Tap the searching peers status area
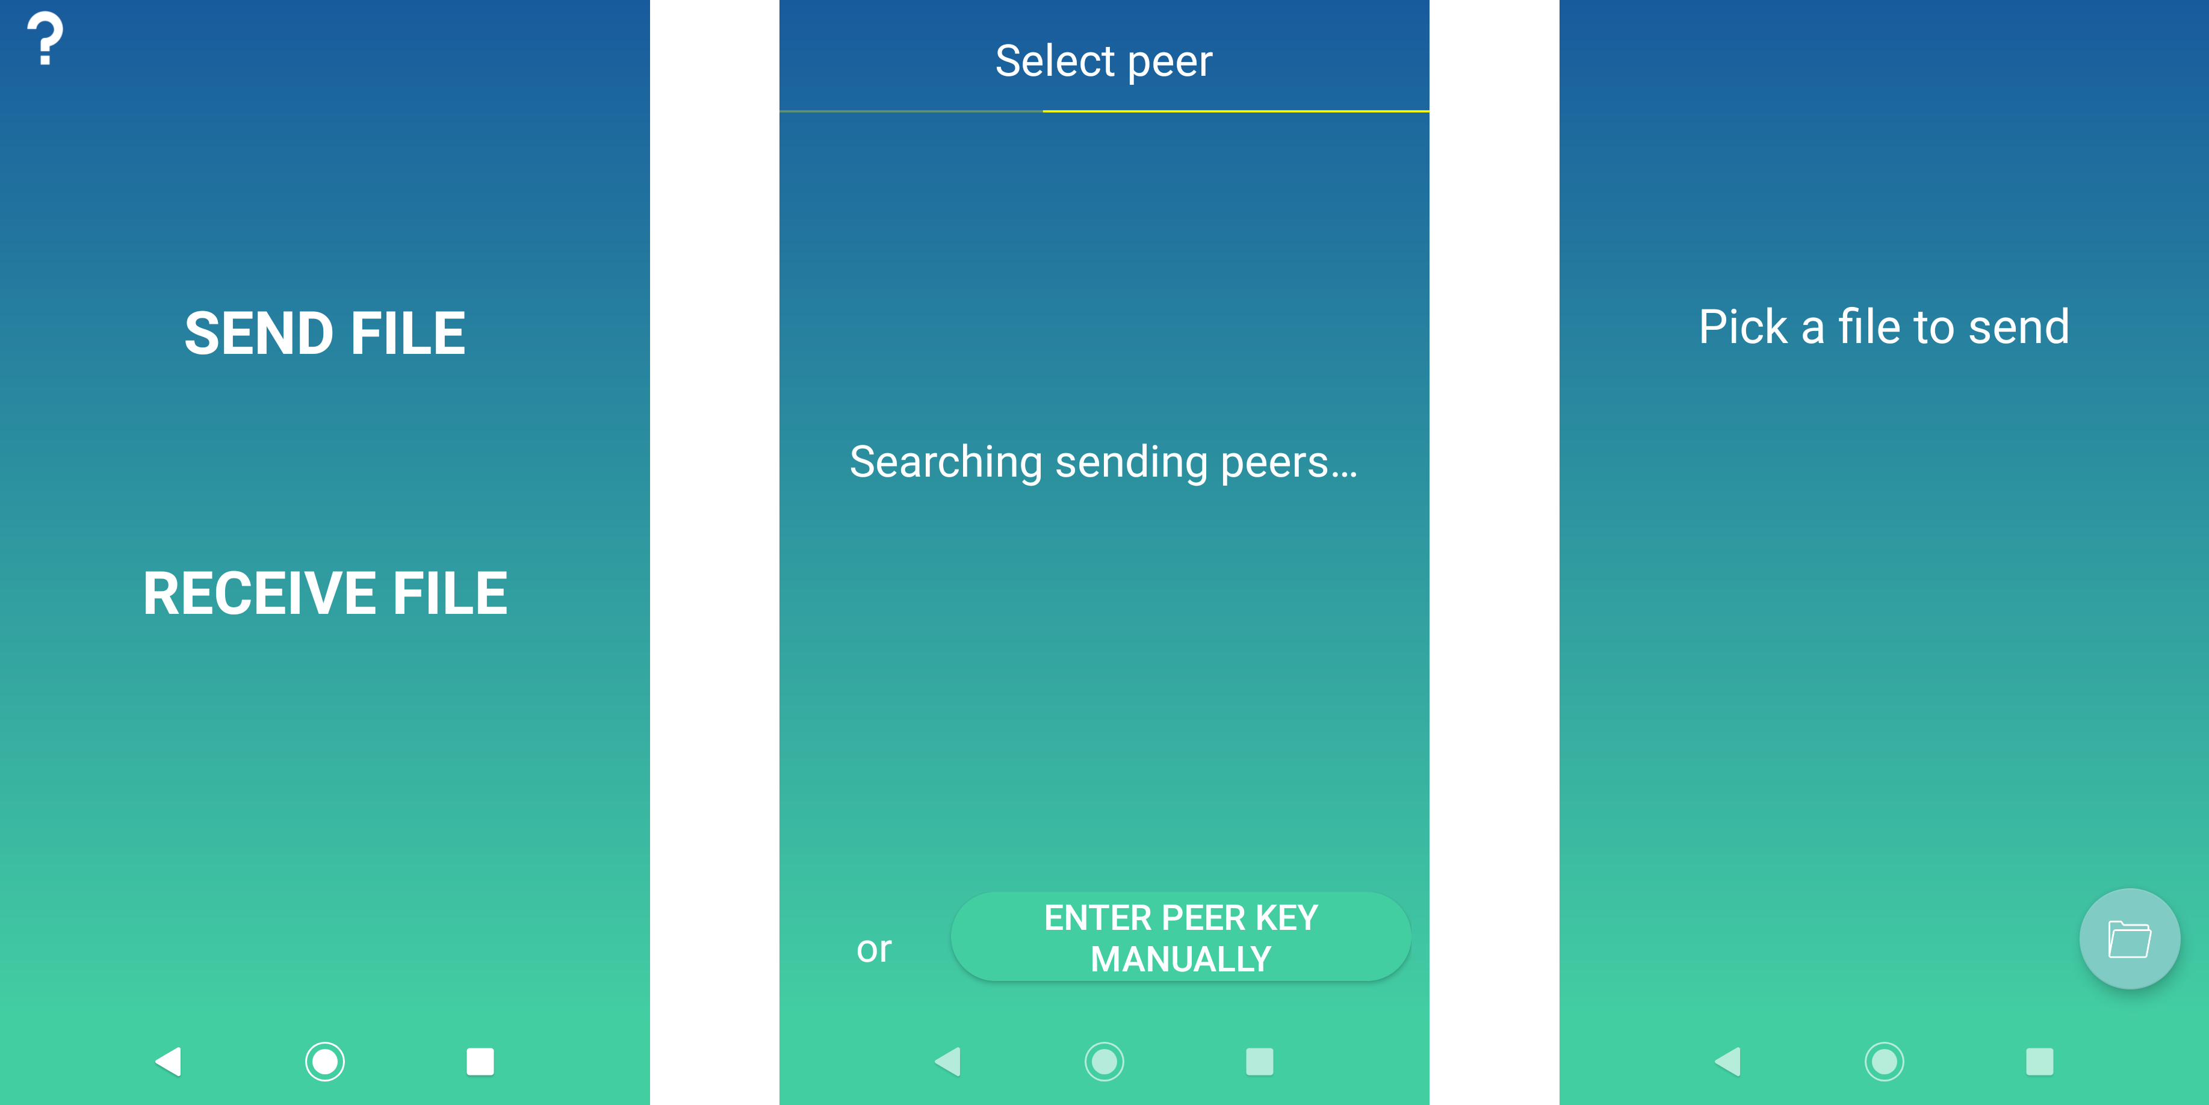This screenshot has width=2209, height=1105. point(1104,461)
